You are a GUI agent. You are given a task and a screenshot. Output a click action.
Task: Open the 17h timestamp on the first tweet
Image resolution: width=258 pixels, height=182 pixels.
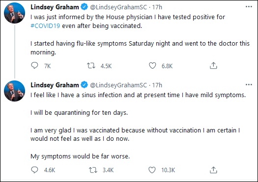point(157,7)
